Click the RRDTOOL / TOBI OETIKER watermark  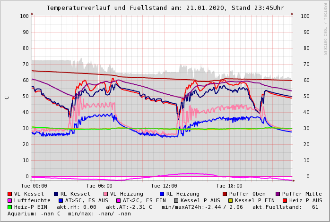tap(325, 28)
